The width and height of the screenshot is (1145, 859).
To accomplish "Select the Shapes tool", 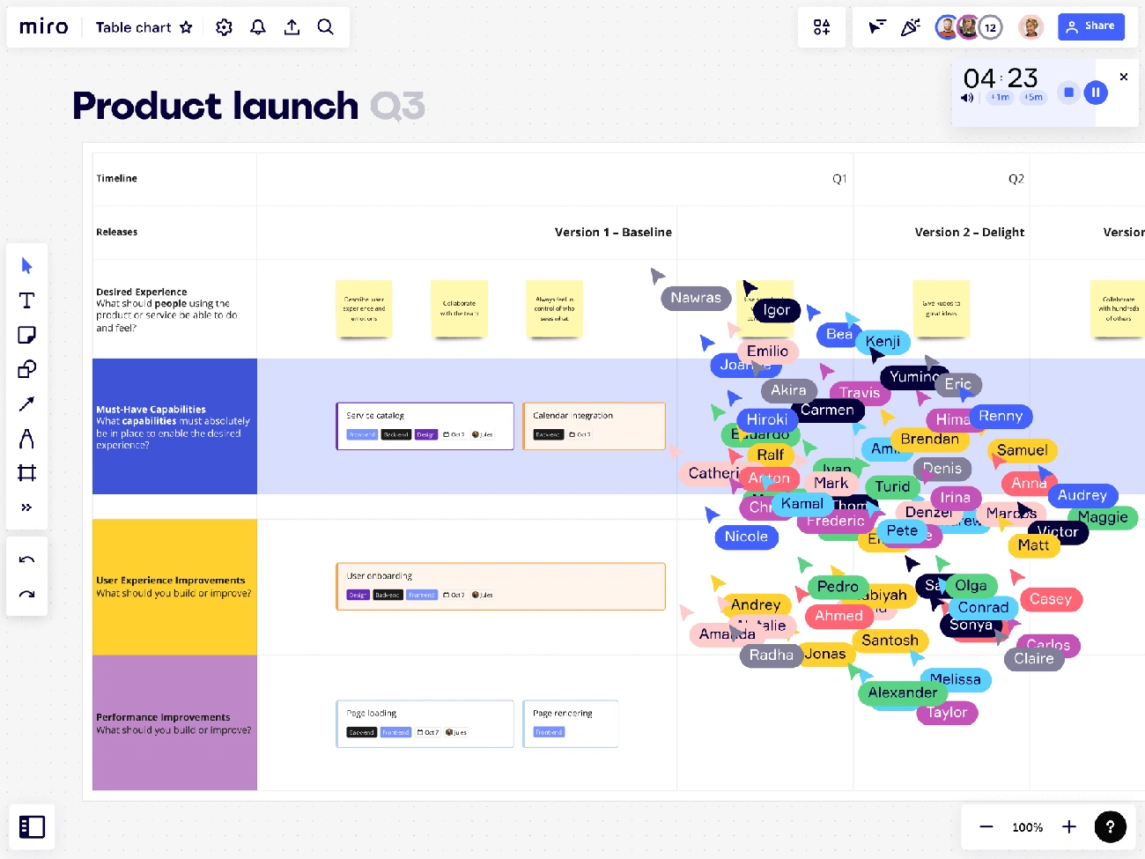I will (x=26, y=369).
